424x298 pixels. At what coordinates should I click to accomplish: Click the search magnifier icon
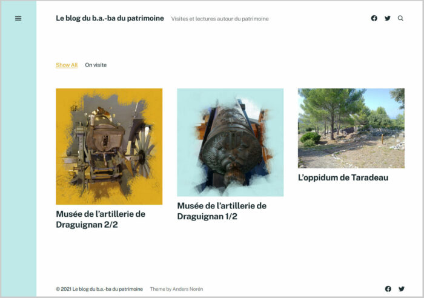[x=400, y=18]
